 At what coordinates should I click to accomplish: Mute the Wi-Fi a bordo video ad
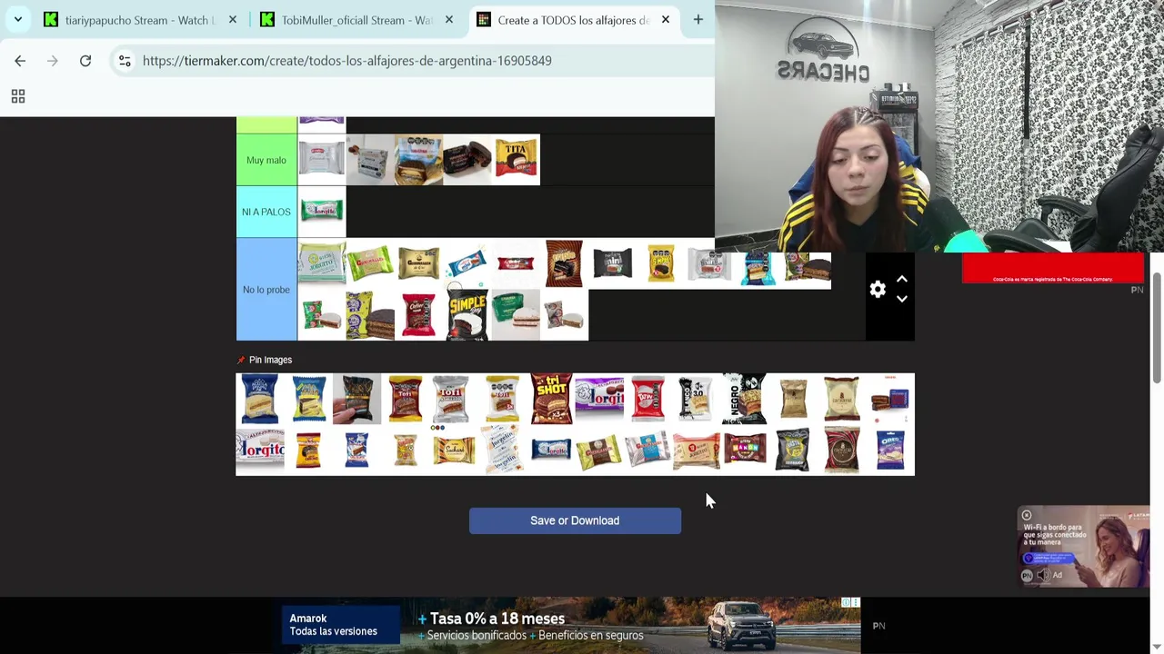[1042, 575]
